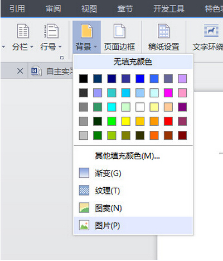Pick the teal swatch in second row
This screenshot has width=223, height=261.
click(111, 93)
